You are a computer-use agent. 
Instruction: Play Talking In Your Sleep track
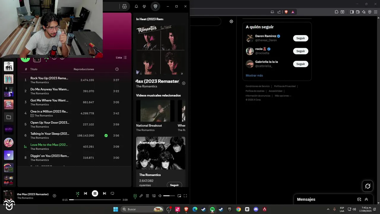(74, 136)
